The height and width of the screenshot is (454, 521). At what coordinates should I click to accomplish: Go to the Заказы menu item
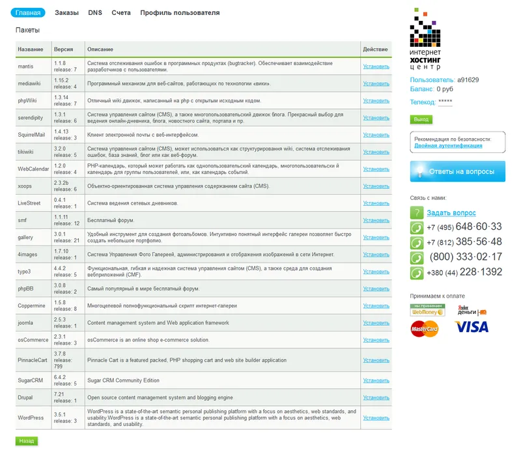tap(67, 12)
